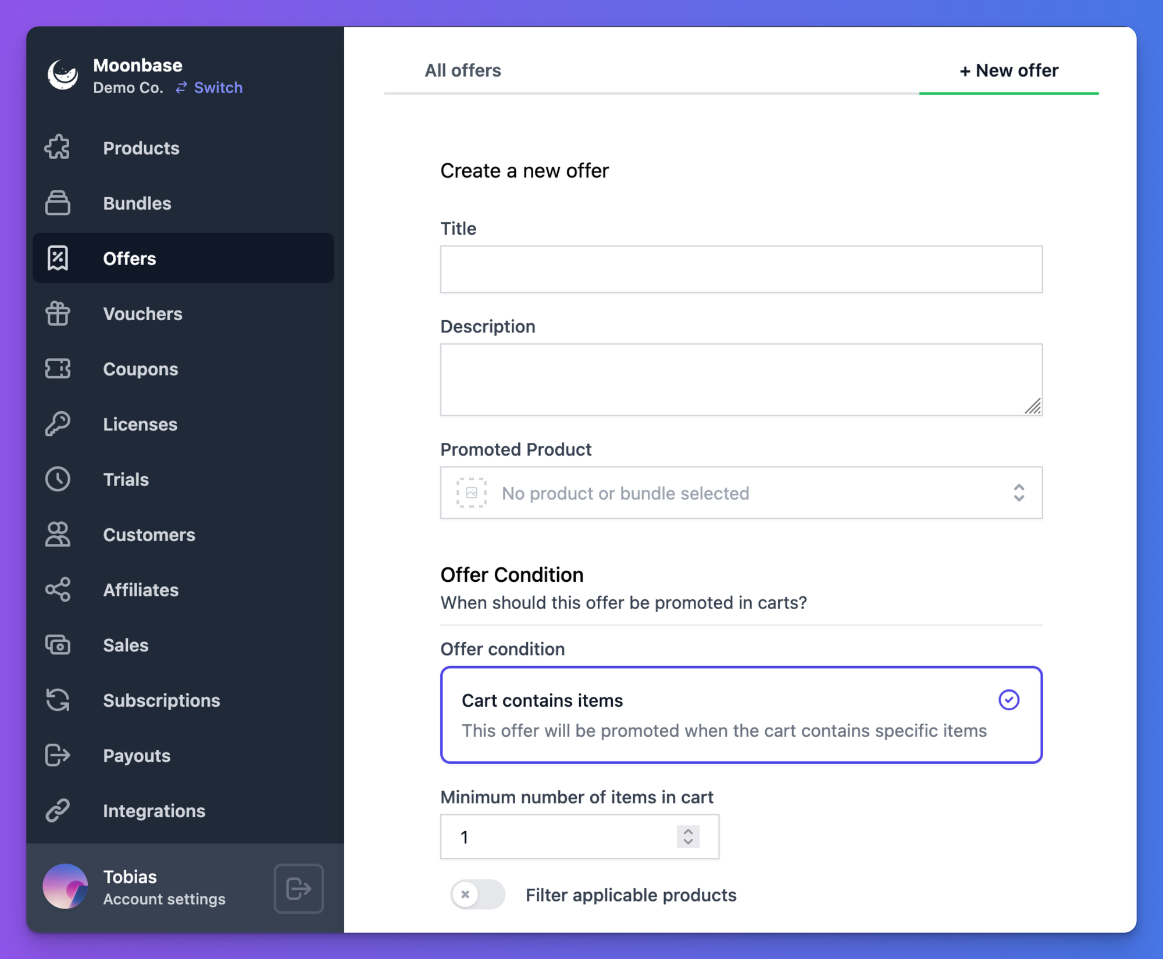Click into the Title input field
This screenshot has width=1163, height=959.
[741, 269]
